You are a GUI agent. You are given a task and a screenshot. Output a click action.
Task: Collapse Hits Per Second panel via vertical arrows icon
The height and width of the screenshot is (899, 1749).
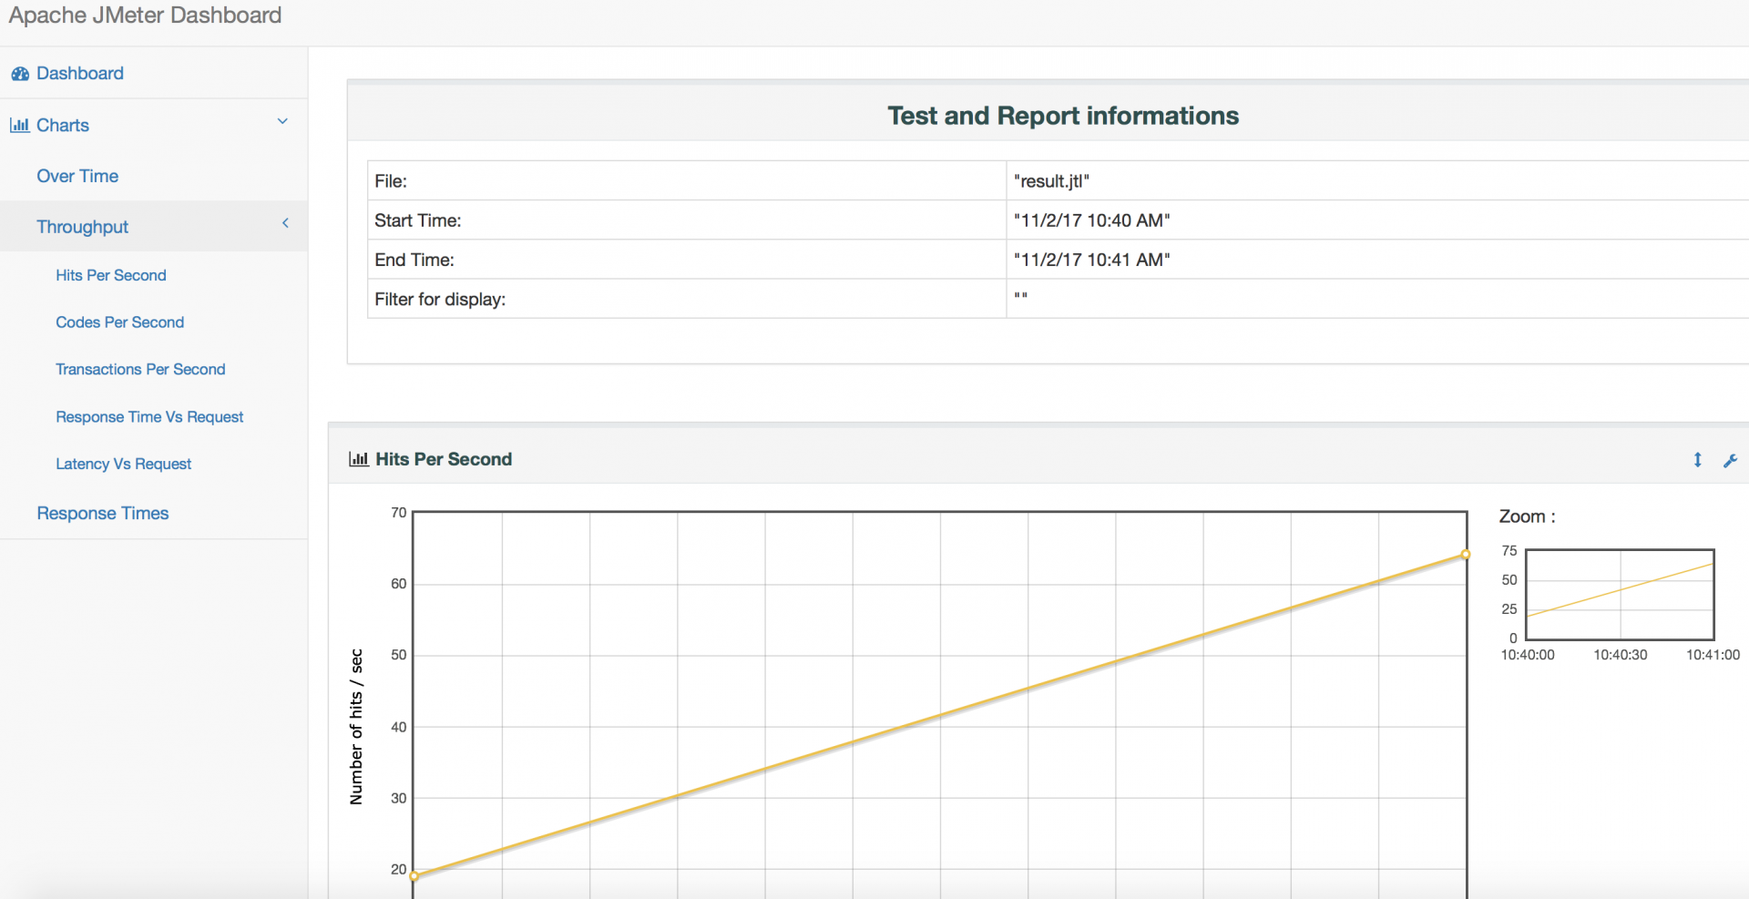1698,460
